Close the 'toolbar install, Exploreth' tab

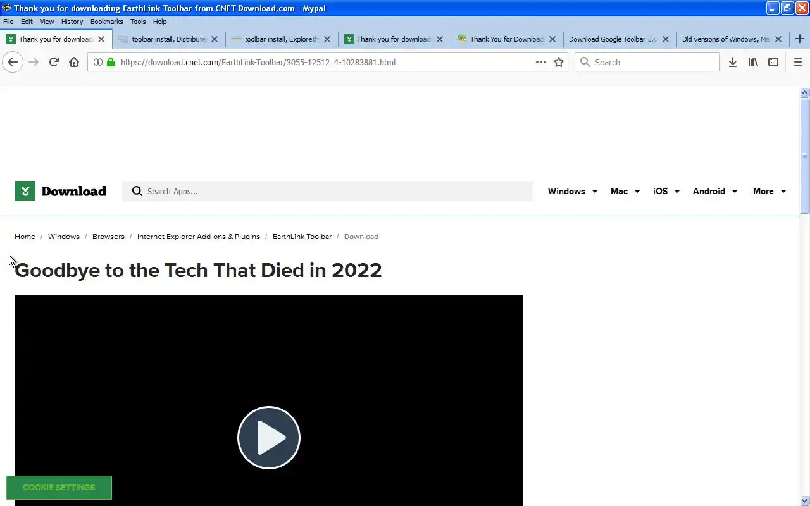pos(327,39)
